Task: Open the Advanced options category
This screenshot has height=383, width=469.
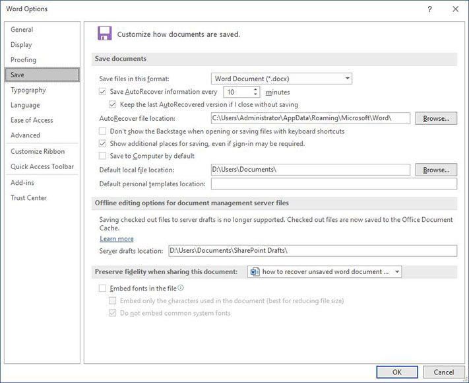Action: tap(26, 135)
